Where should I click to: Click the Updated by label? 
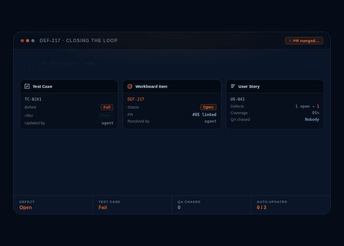click(35, 123)
